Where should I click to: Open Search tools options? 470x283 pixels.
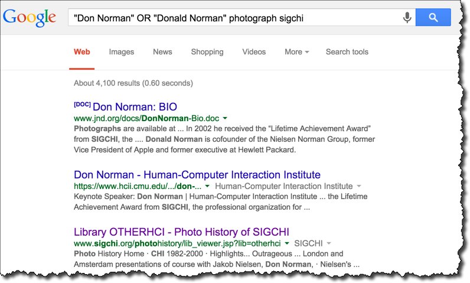click(347, 52)
